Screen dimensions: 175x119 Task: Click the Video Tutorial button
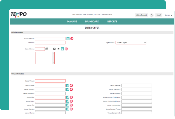pos(141,15)
